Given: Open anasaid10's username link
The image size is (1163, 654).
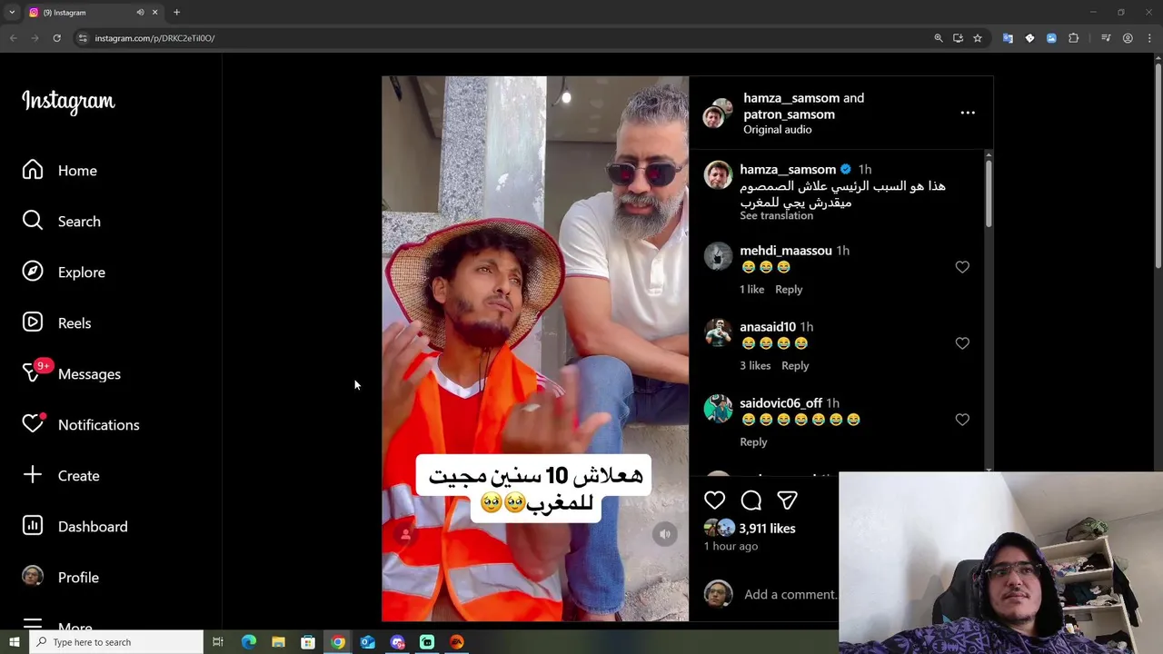Looking at the screenshot, I should 768,327.
